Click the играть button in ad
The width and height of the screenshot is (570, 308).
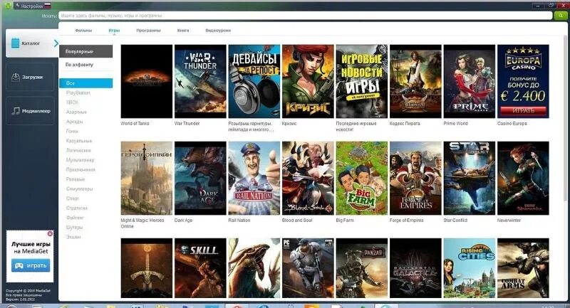tap(31, 265)
